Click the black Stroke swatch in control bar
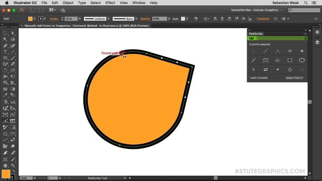 (40, 19)
